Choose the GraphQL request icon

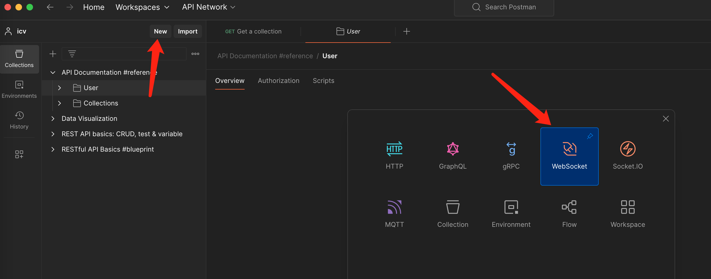(x=452, y=149)
